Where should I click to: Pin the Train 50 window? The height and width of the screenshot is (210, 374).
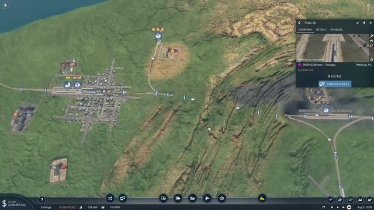click(364, 23)
